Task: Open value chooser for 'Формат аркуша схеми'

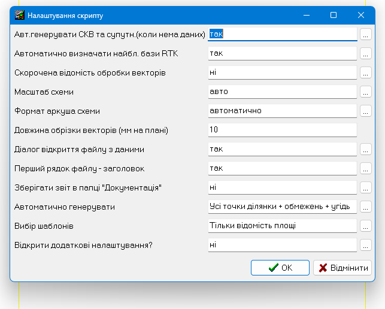Action: click(x=366, y=111)
